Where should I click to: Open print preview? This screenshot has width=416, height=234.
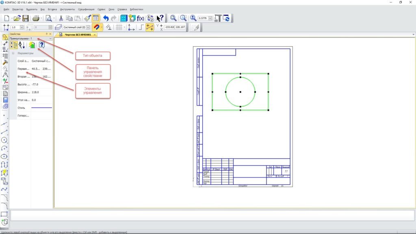49,18
